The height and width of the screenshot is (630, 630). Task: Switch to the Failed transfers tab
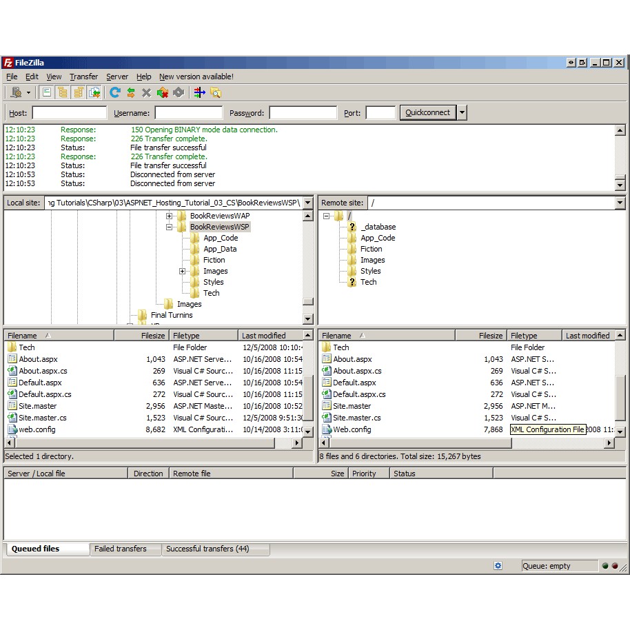tap(125, 549)
